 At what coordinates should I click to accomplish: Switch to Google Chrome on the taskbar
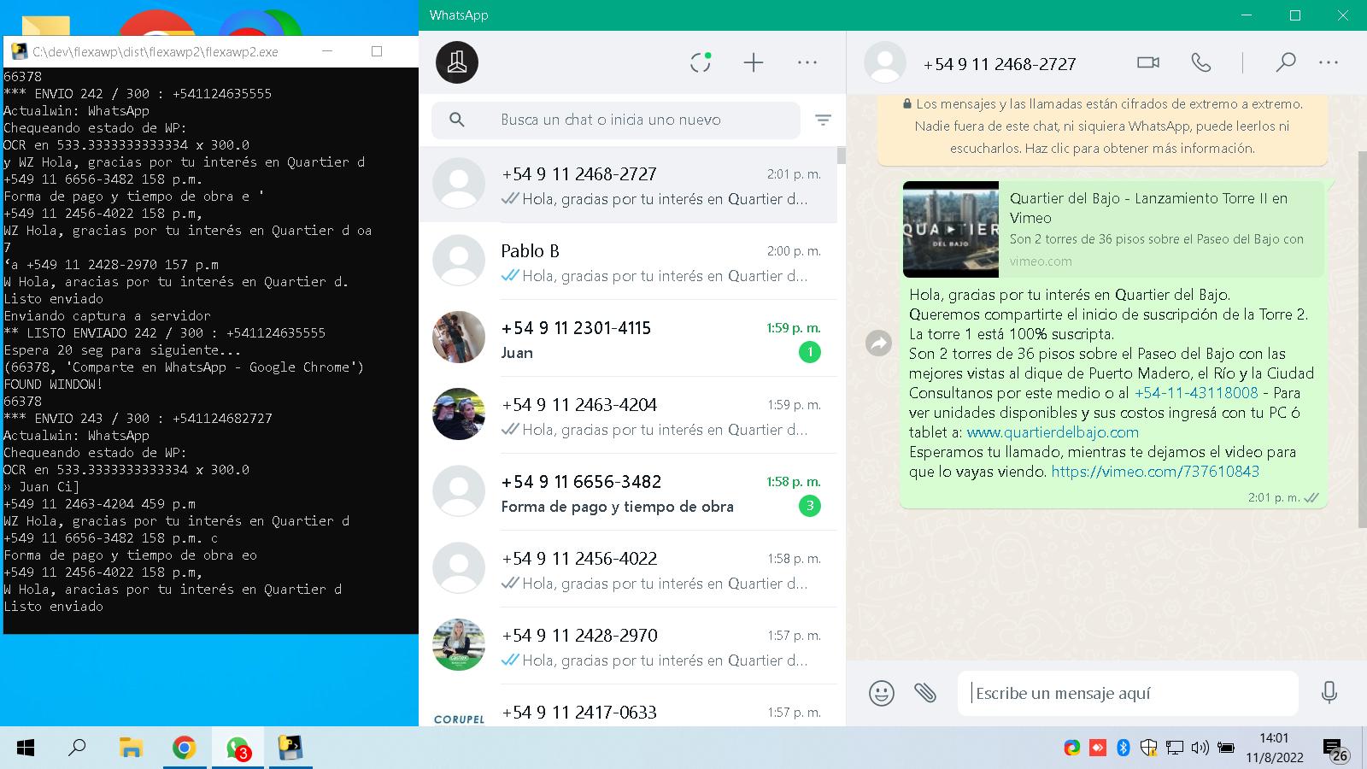pyautogui.click(x=184, y=748)
